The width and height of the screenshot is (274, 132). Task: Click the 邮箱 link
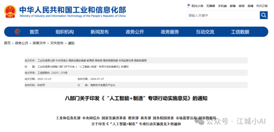click(x=233, y=6)
